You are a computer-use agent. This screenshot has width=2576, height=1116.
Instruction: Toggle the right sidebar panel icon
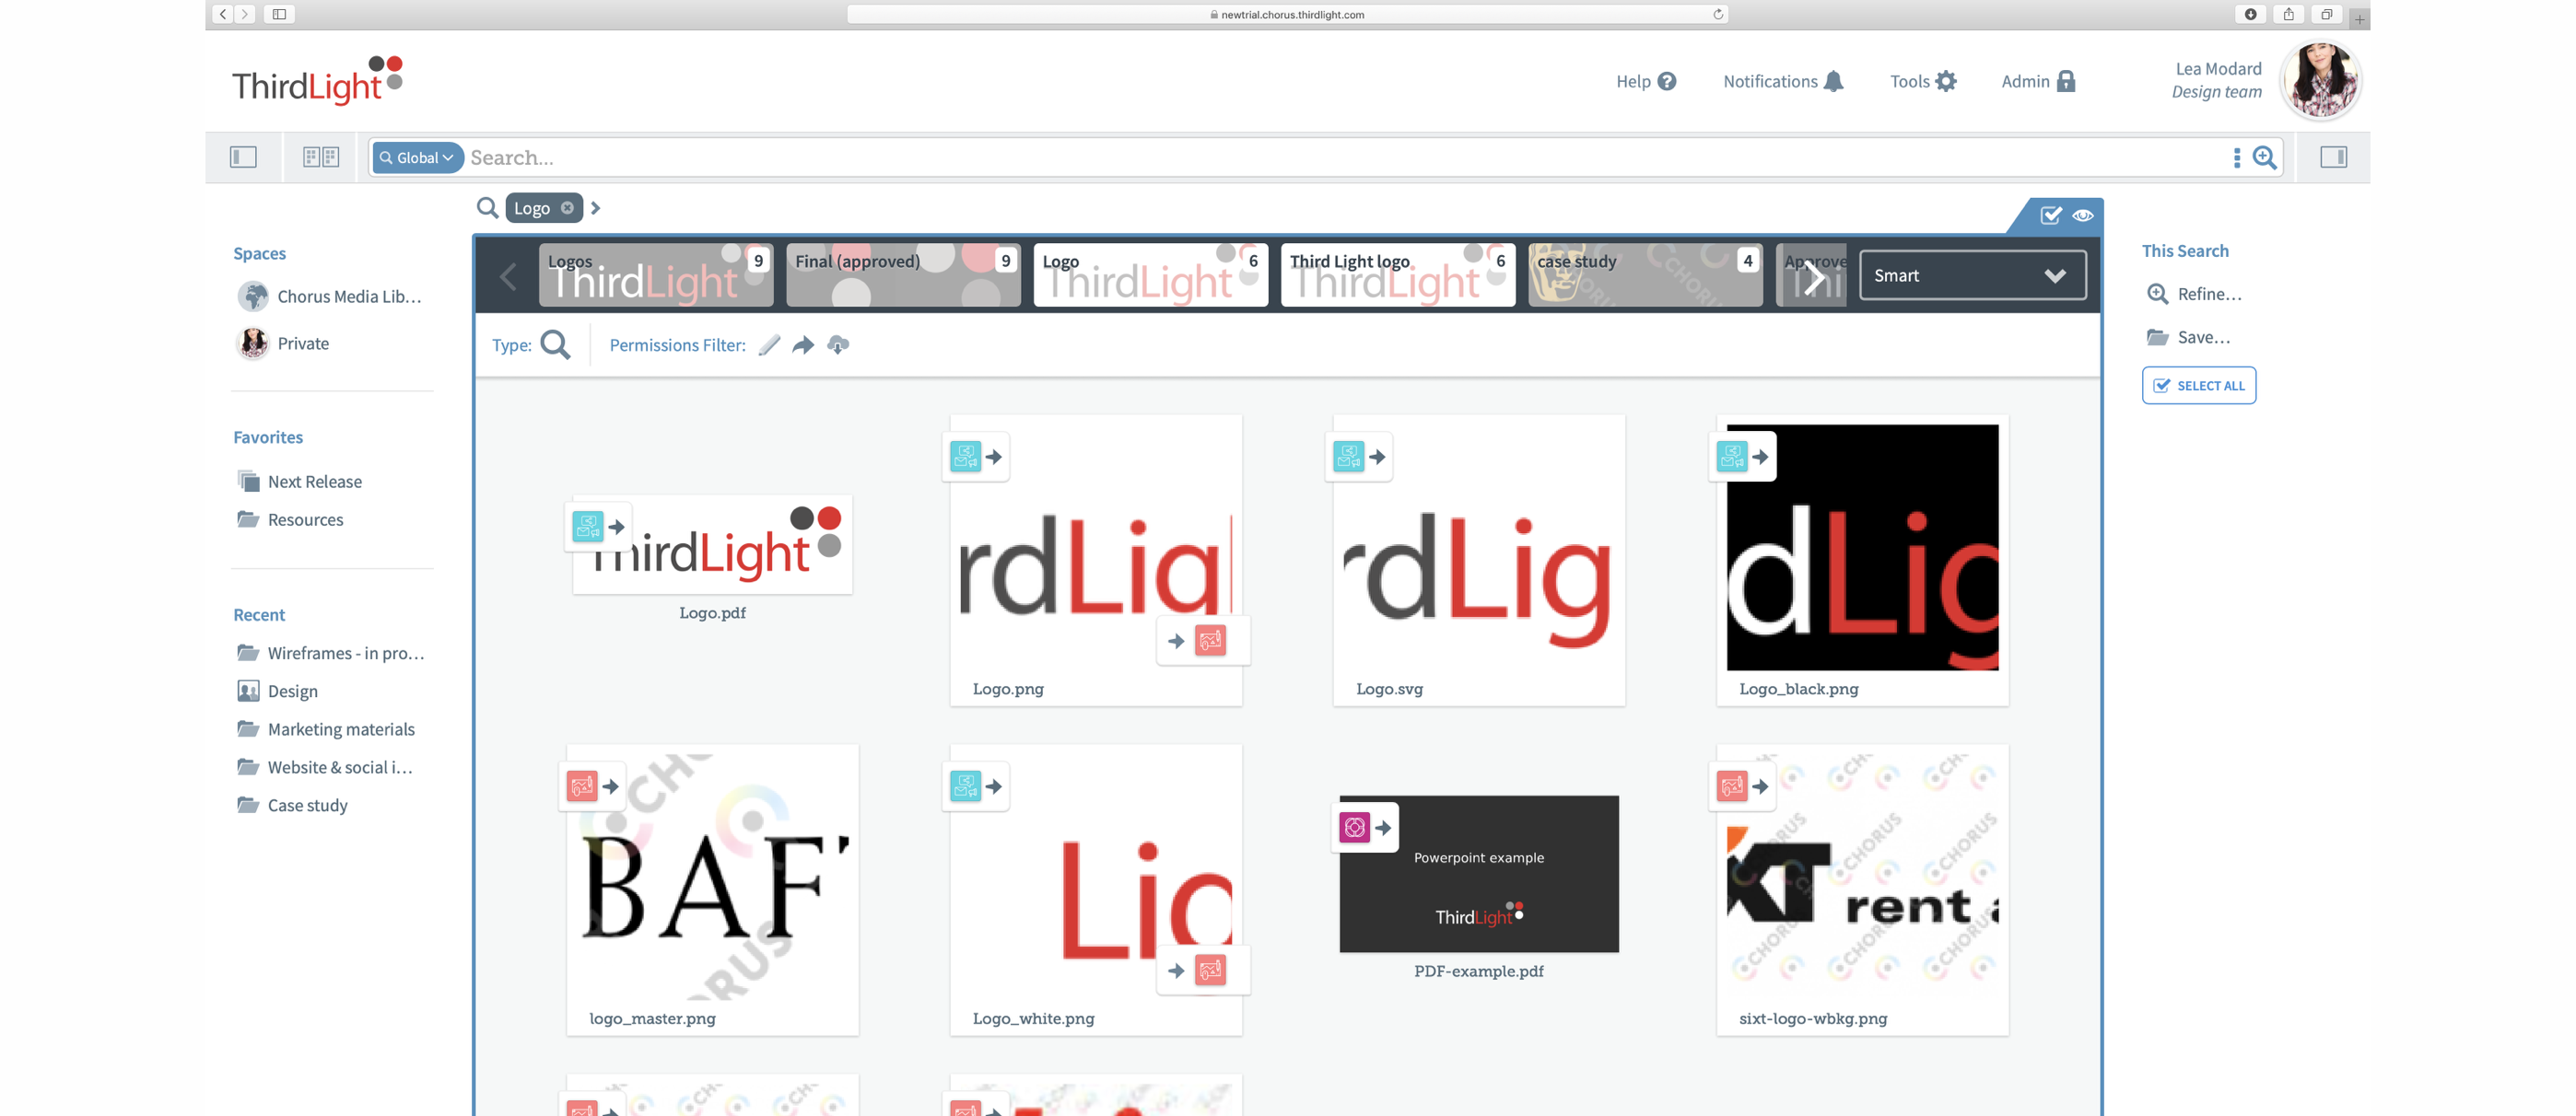[2333, 157]
